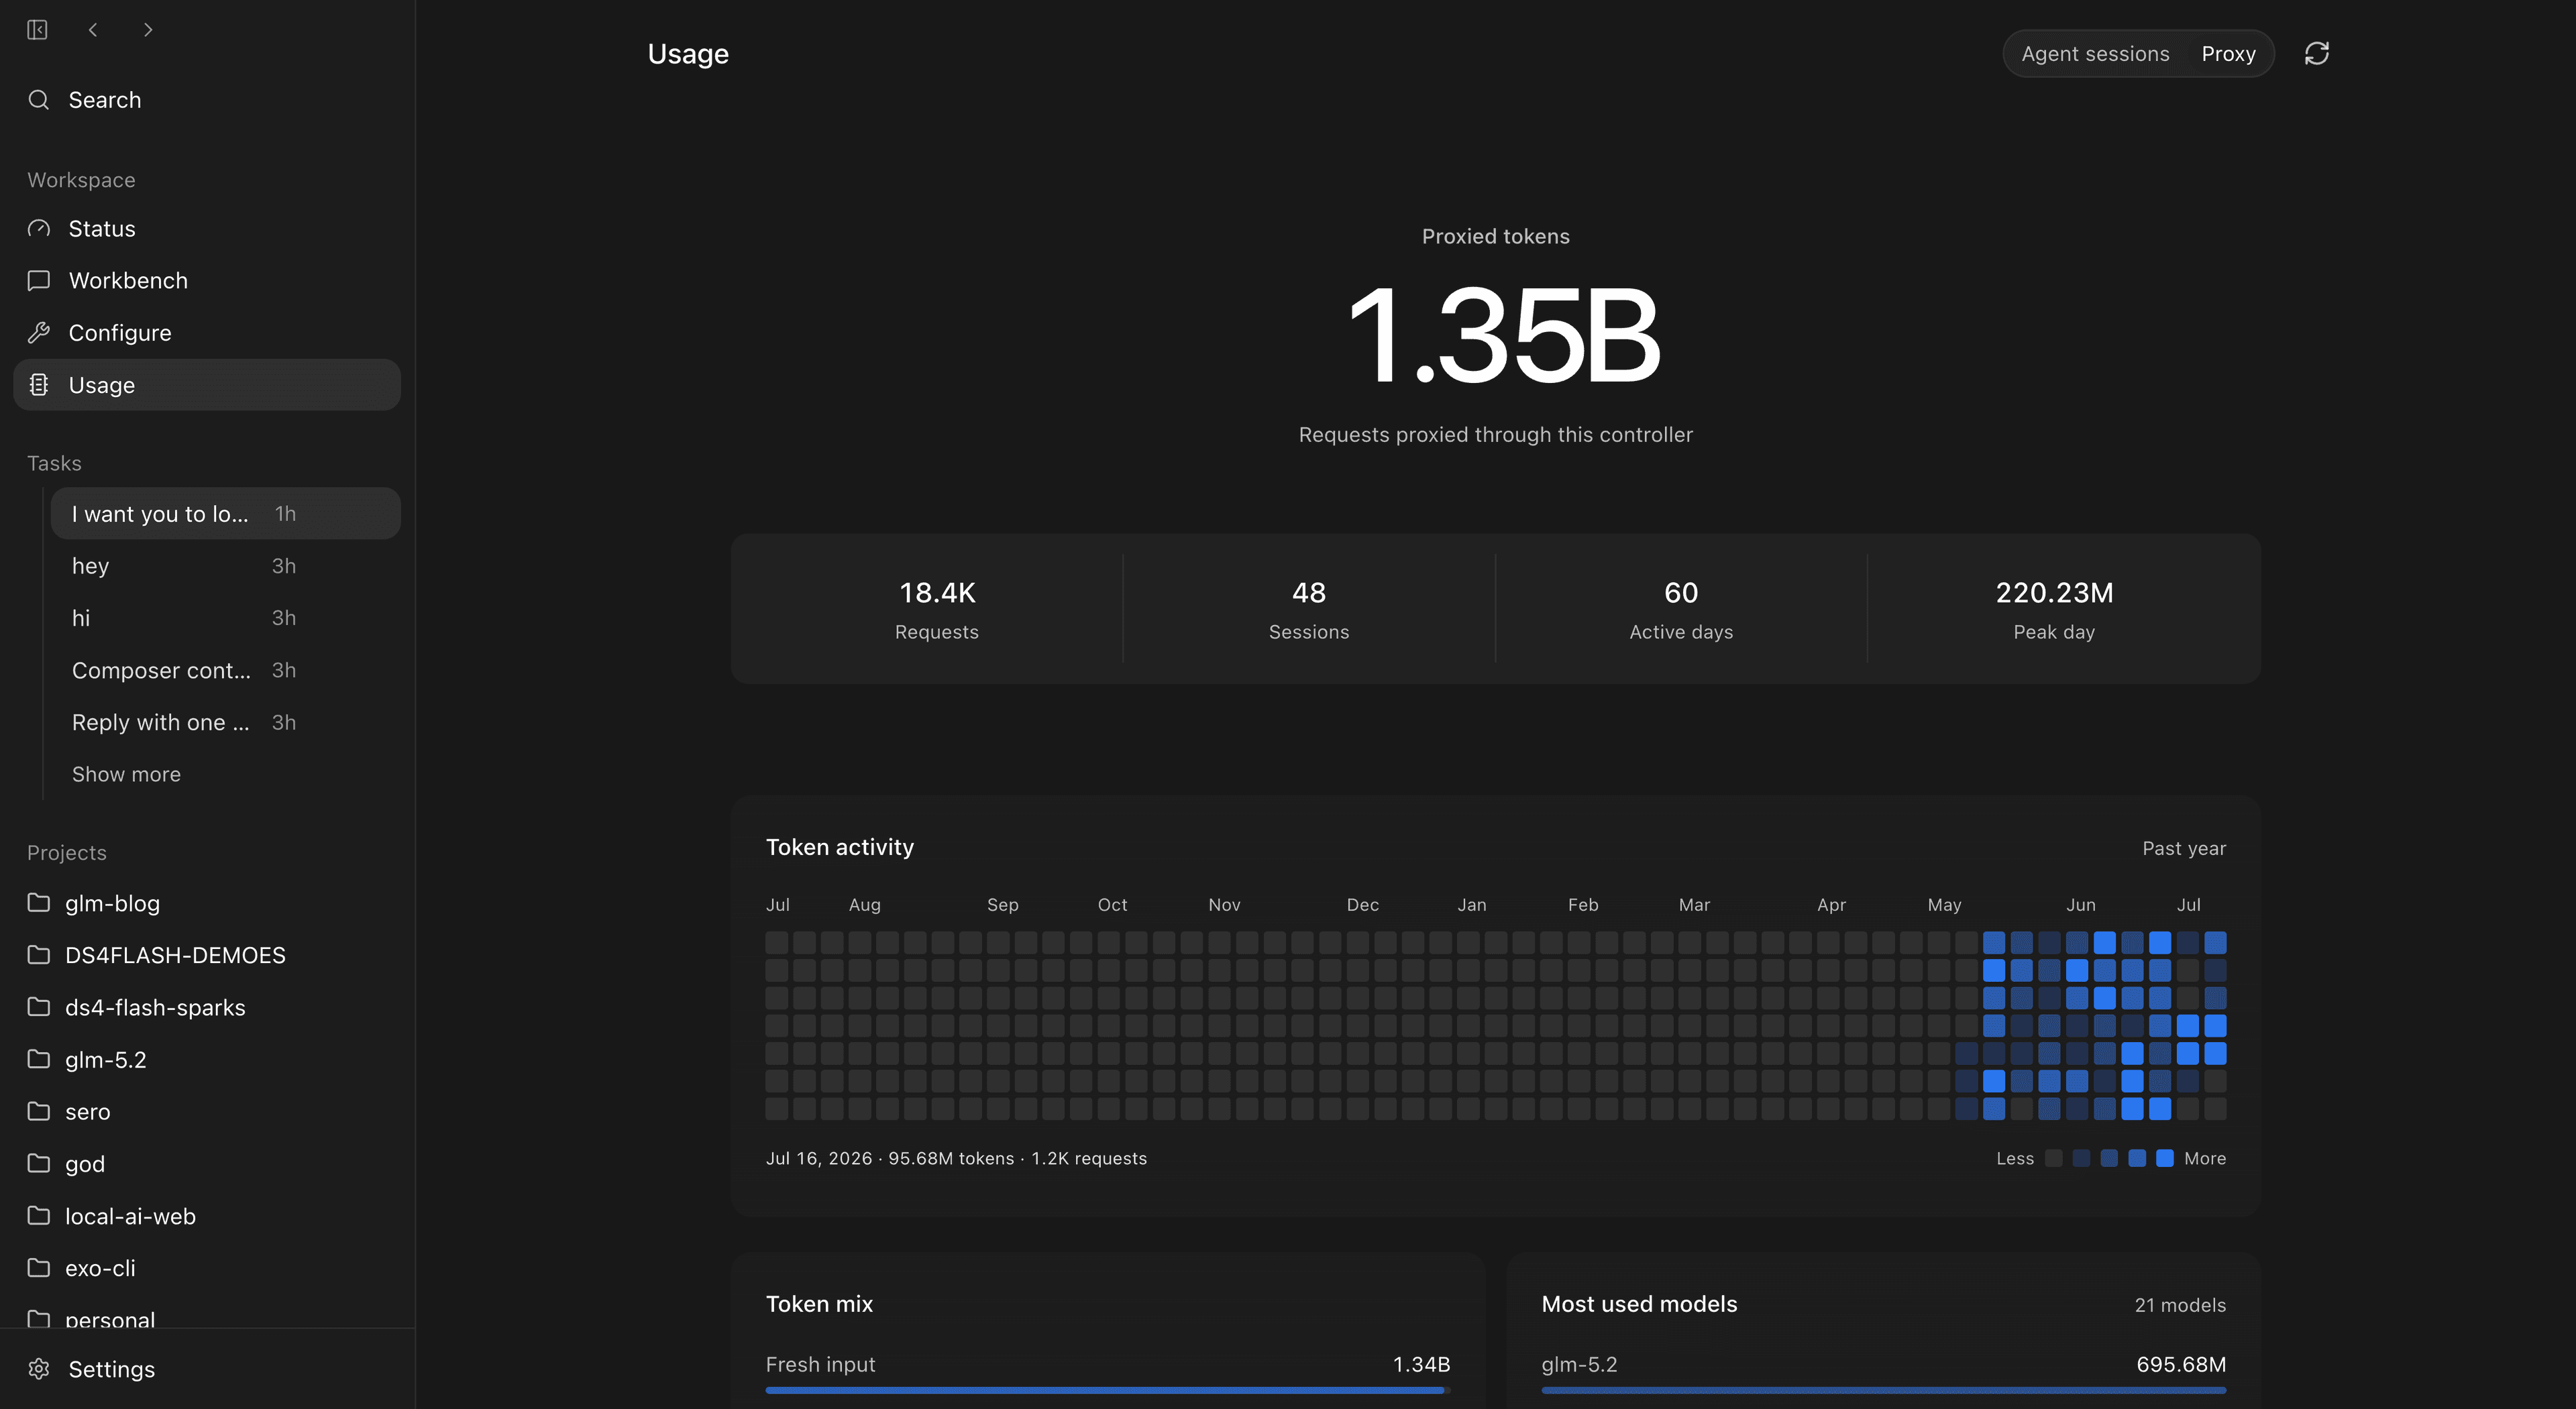Click the Fresh input 1.34B value
The width and height of the screenshot is (2576, 1409).
[1421, 1364]
